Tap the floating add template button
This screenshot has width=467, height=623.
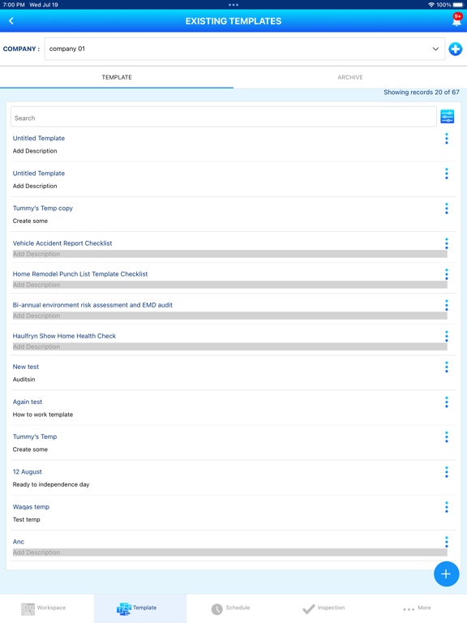point(447,574)
